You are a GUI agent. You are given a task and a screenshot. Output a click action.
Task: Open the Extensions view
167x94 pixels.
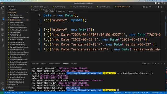pyautogui.click(x=3, y=29)
